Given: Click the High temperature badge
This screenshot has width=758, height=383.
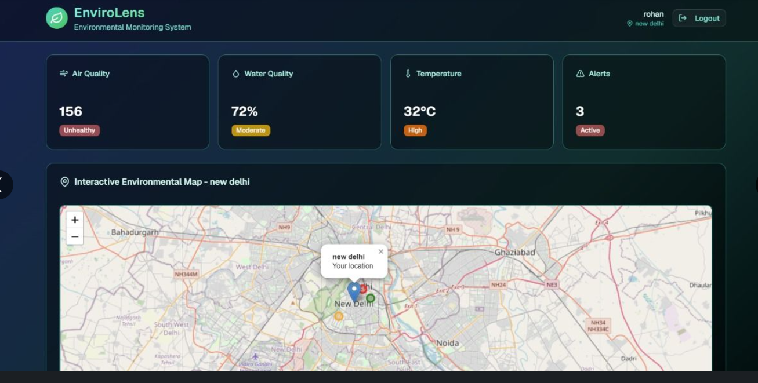Looking at the screenshot, I should [x=415, y=130].
